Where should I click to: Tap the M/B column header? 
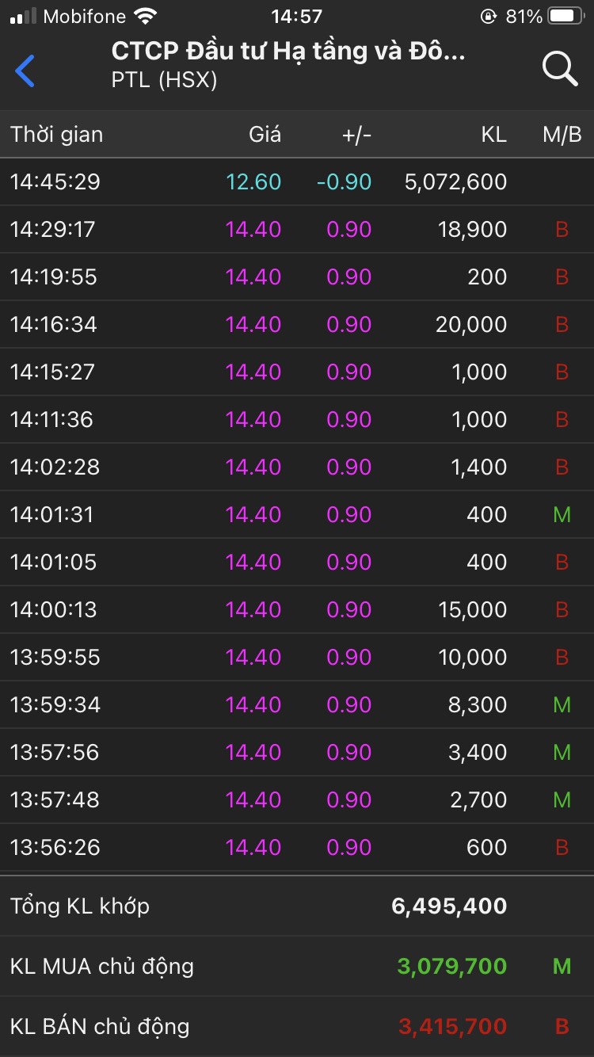click(x=562, y=135)
